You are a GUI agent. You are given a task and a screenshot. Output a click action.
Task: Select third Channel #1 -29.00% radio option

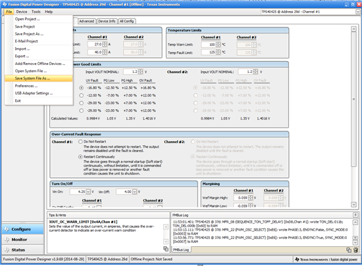(81, 103)
